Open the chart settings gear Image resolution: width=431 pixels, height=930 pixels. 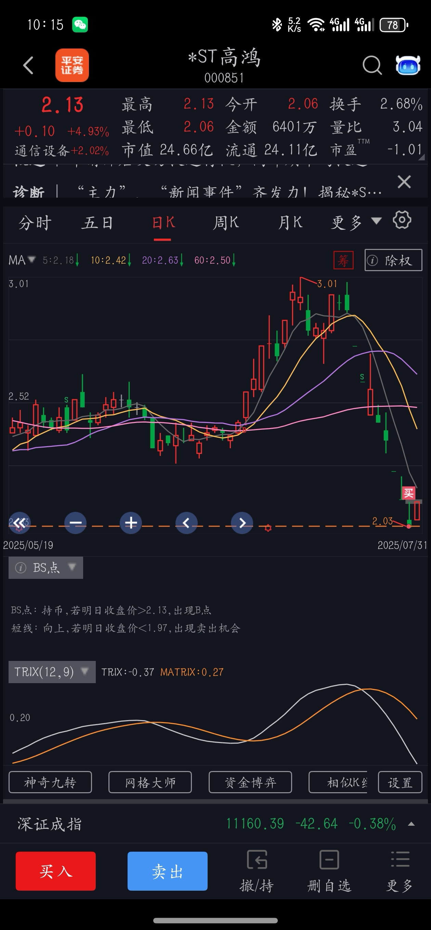402,220
